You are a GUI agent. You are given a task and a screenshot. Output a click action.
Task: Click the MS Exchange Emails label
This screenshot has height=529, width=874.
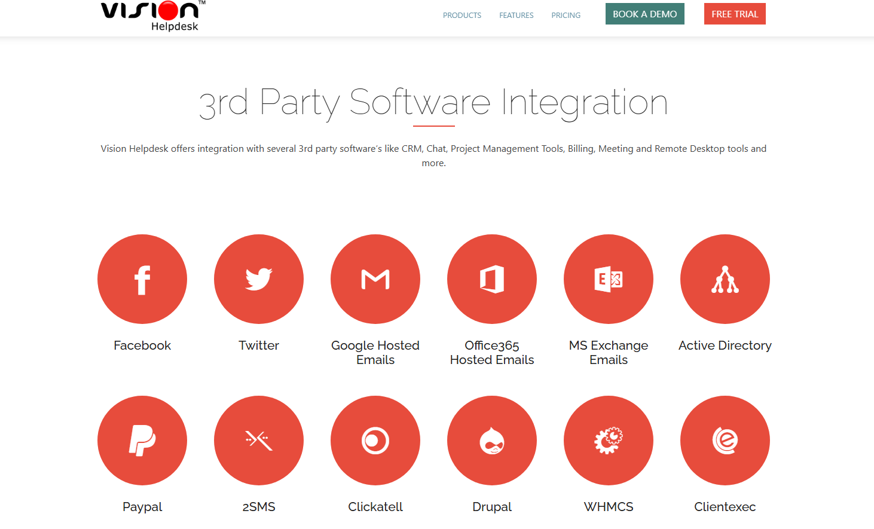pos(609,353)
